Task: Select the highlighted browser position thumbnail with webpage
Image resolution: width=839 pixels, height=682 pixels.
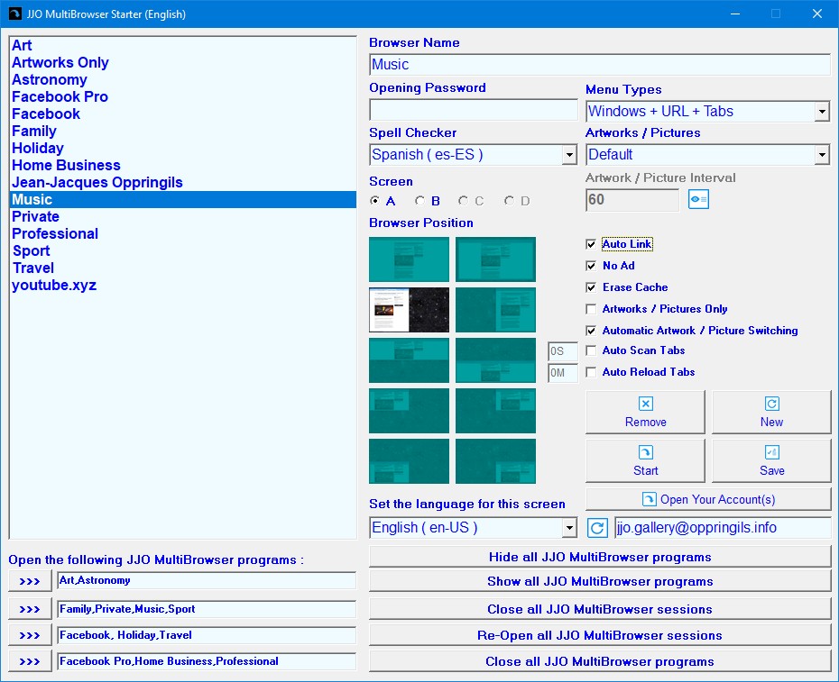Action: [409, 310]
